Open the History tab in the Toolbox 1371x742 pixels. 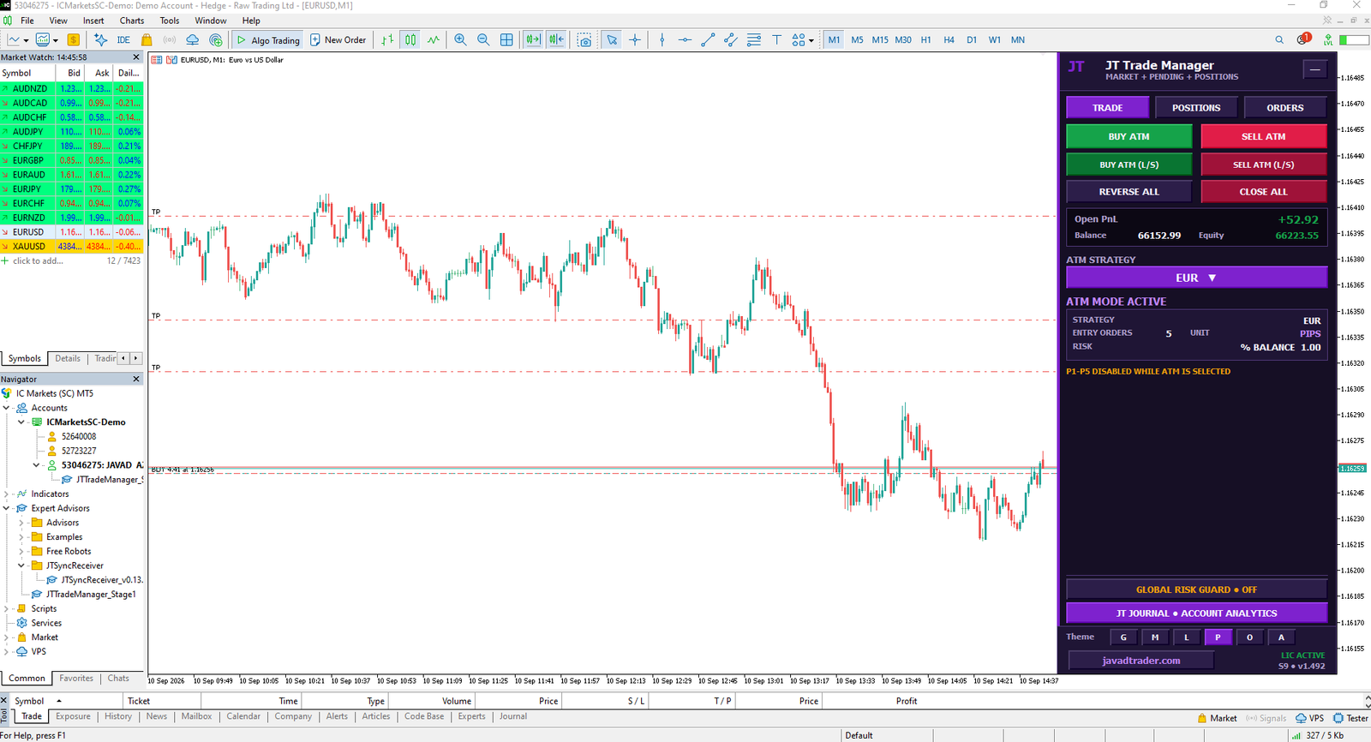click(118, 716)
